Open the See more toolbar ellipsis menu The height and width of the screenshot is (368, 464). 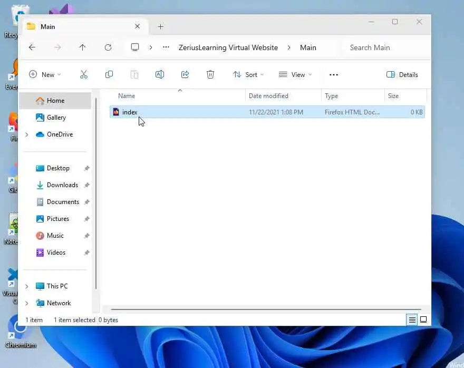[x=333, y=75]
